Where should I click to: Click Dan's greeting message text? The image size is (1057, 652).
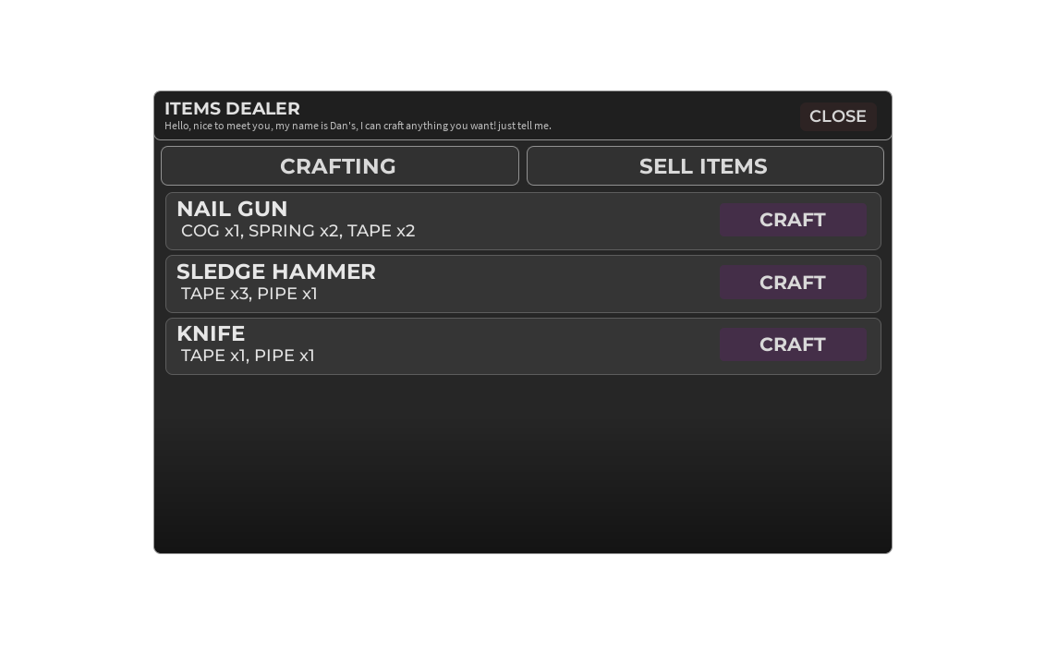[x=358, y=126]
